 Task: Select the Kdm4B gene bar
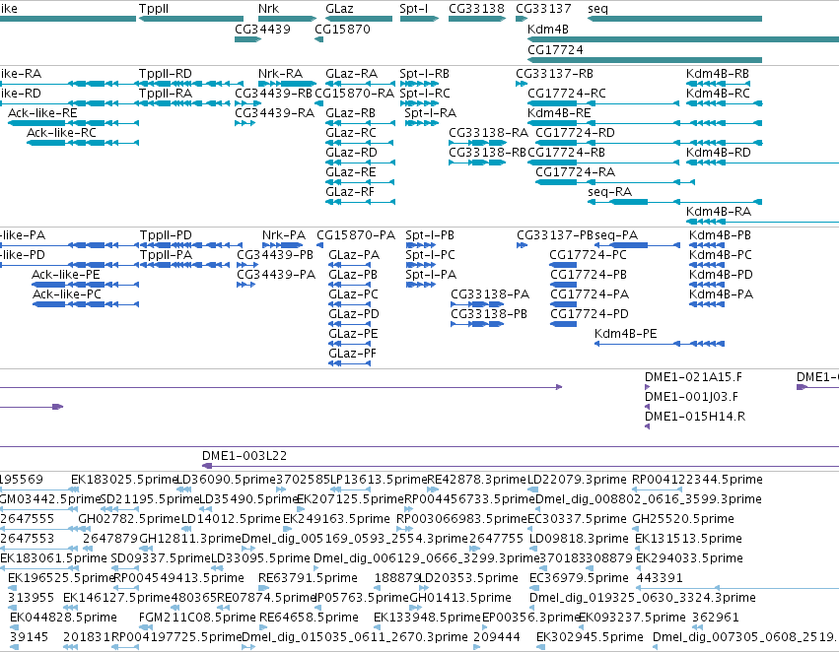click(683, 39)
